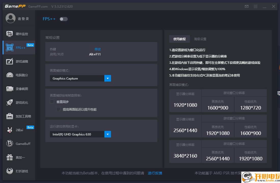Open 硬件监控 hardware monitor icon
Viewport: 280px width, 183px height.
point(10,34)
